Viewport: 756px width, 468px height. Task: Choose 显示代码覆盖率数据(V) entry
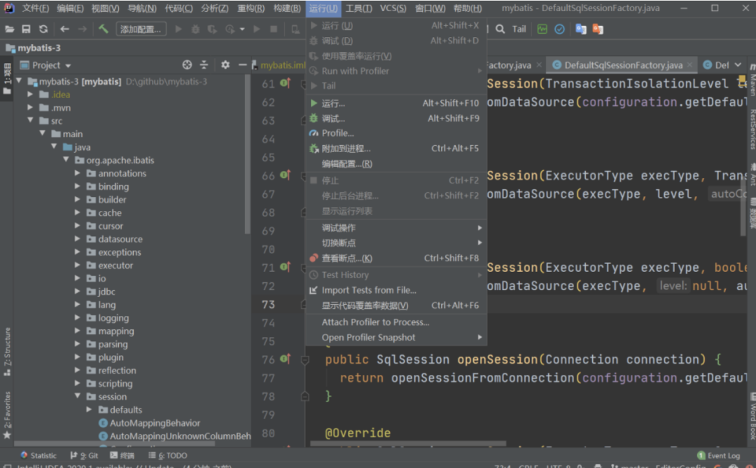point(396,305)
